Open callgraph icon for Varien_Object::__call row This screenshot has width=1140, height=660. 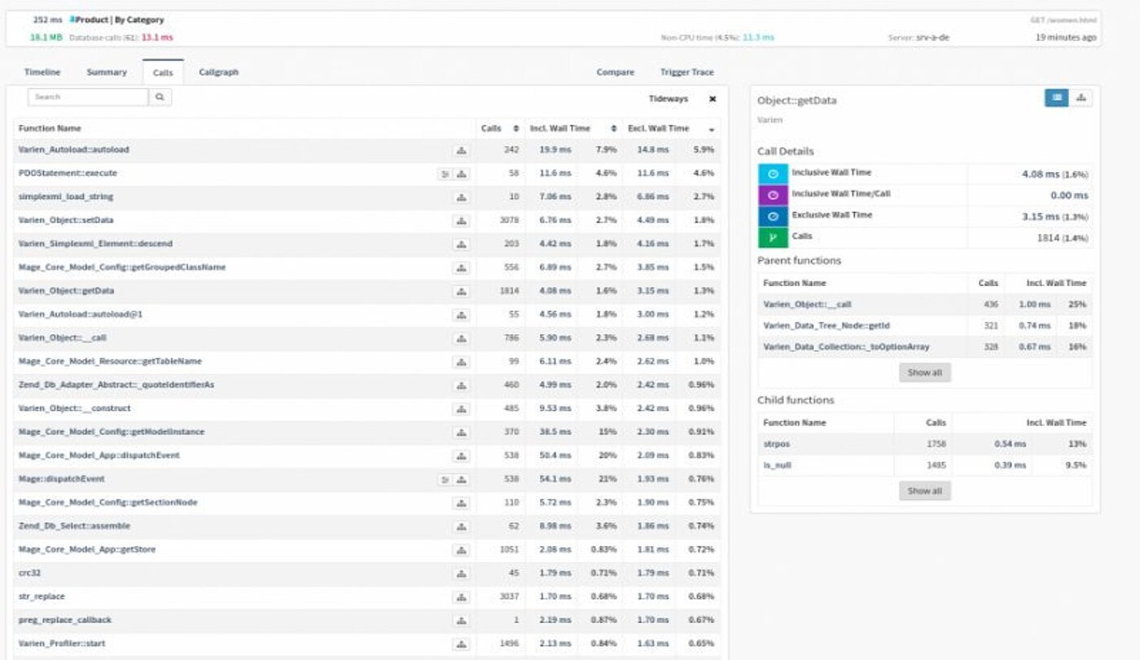click(x=462, y=338)
